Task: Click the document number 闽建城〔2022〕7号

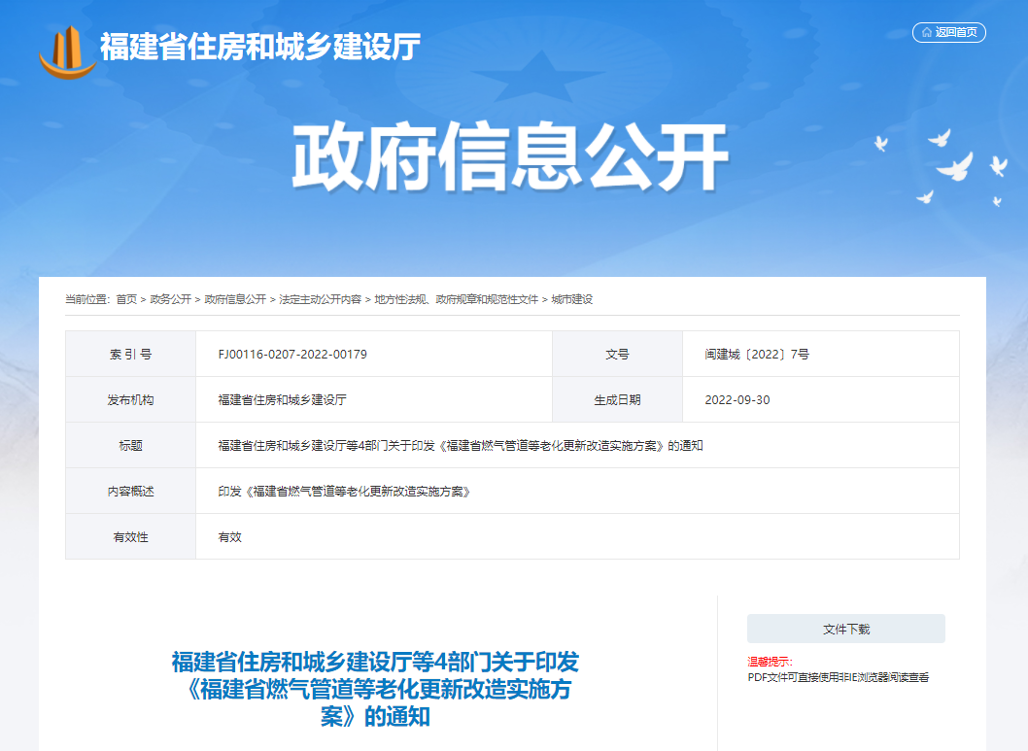Action: [757, 355]
